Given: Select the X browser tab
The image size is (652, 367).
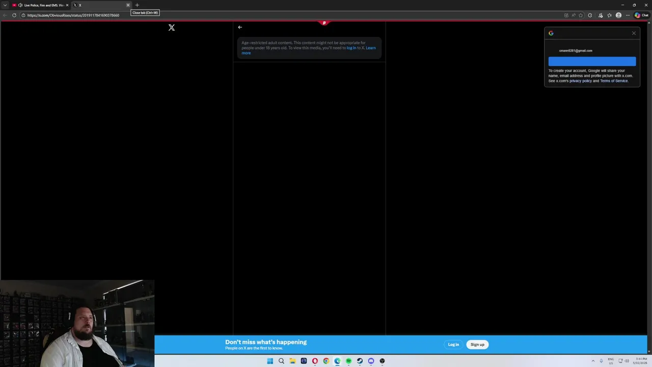Looking at the screenshot, I should click(101, 5).
